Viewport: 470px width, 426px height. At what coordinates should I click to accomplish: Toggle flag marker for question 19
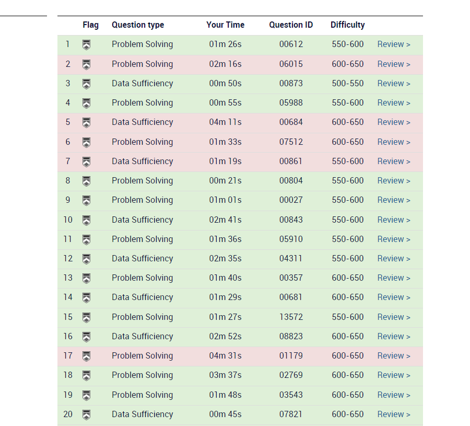(87, 395)
